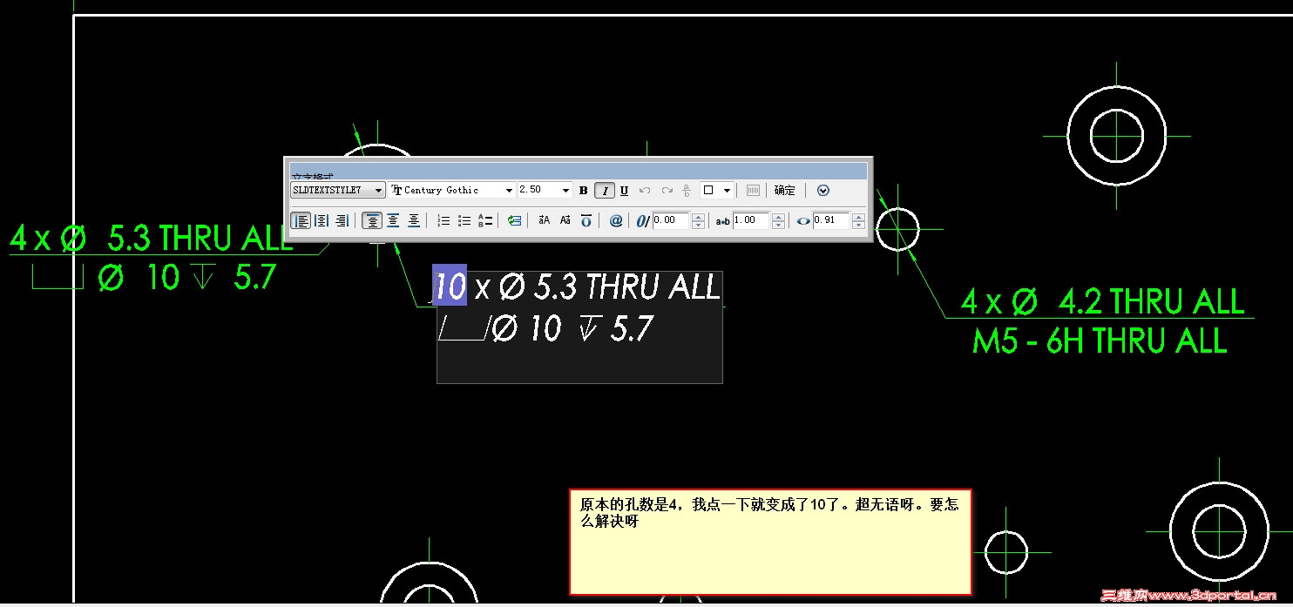
Task: Open SLDTEXTSTYLE7 text style dropdown
Action: coord(338,190)
